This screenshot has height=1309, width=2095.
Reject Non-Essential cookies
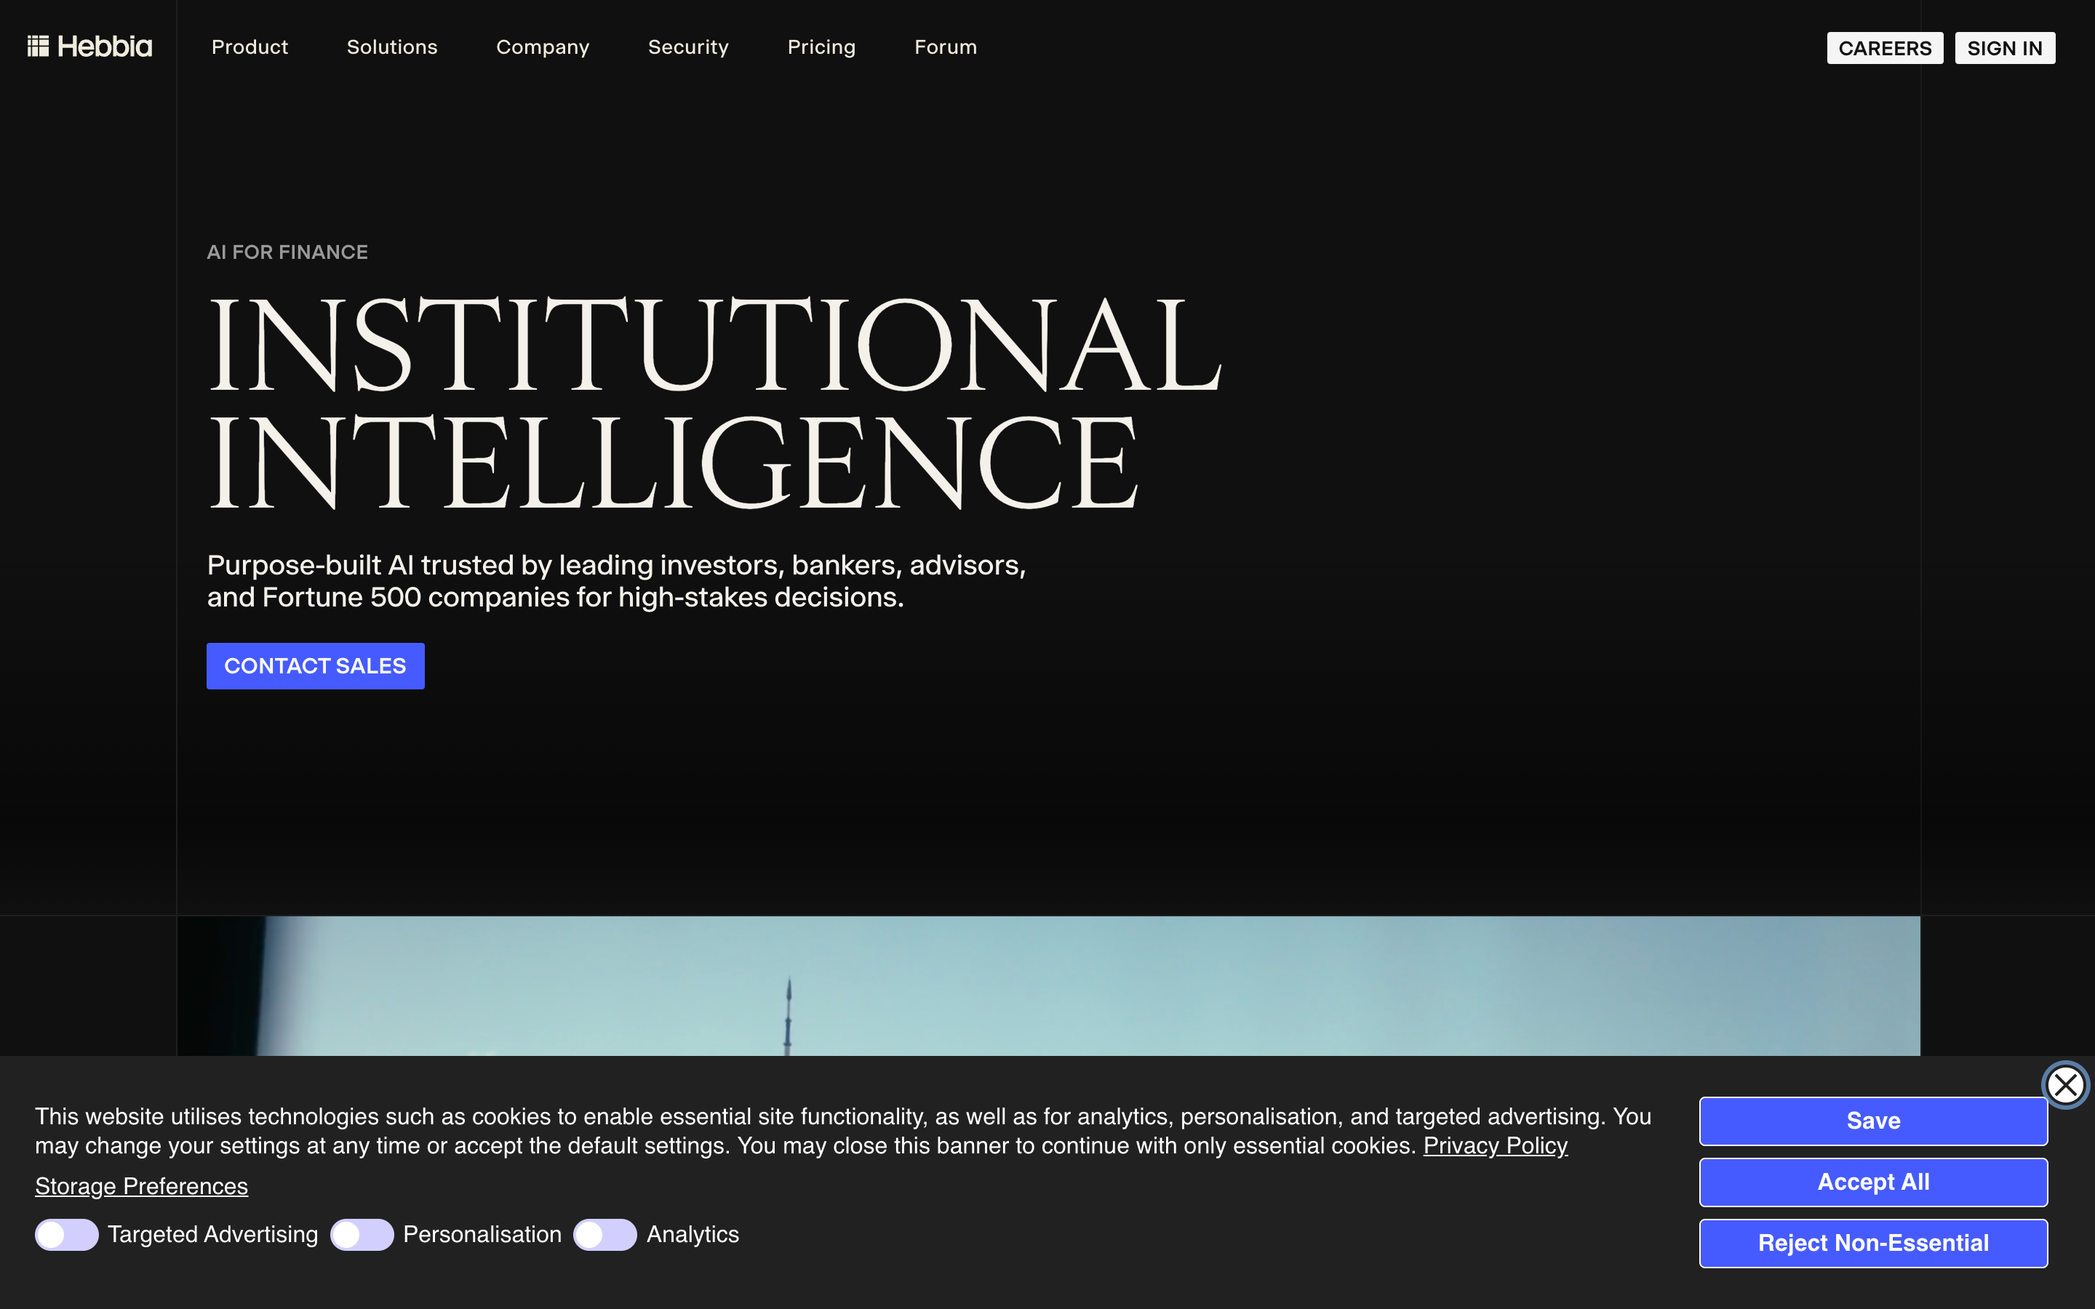[x=1873, y=1244]
